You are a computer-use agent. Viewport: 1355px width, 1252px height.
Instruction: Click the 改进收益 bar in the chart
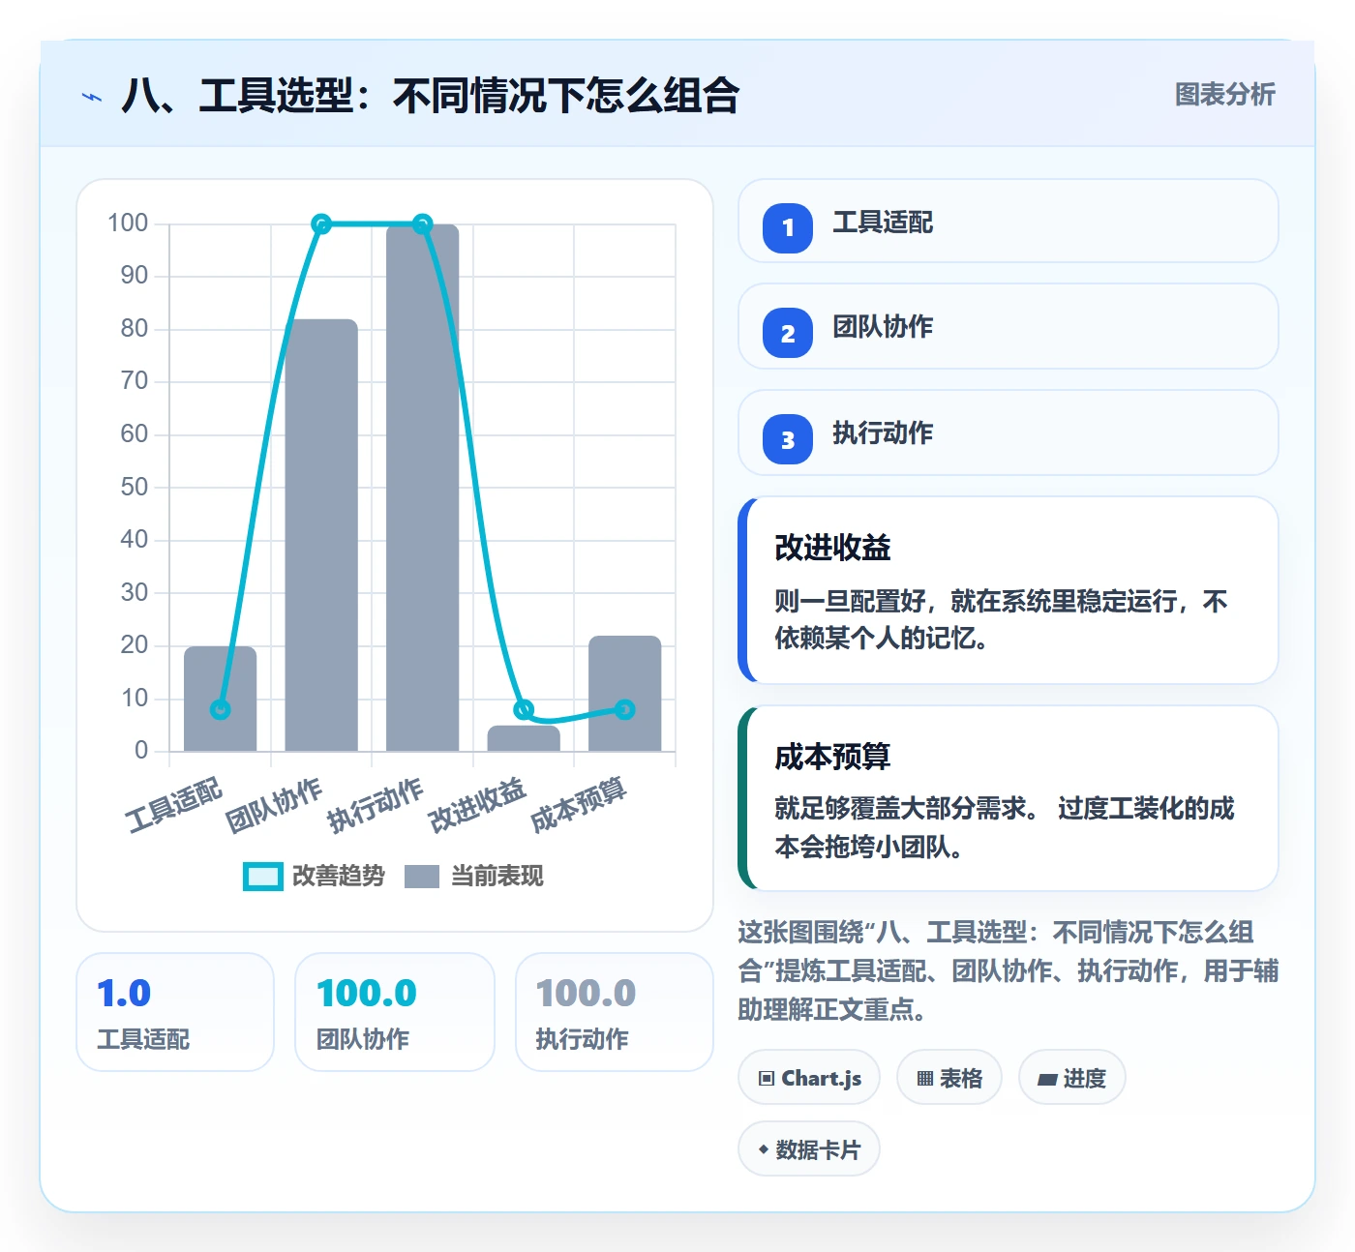pos(524,738)
